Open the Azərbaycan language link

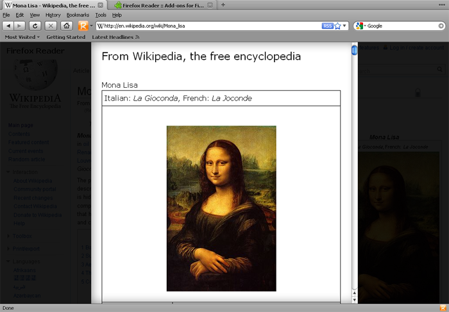coord(27,296)
